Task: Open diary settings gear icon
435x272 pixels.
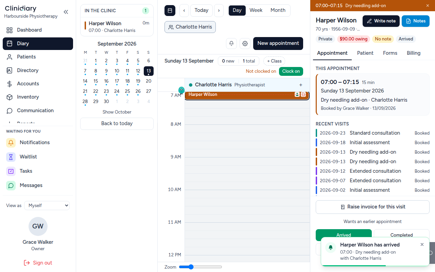Action: click(245, 44)
